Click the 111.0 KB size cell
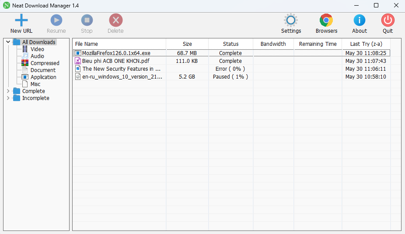 187,61
